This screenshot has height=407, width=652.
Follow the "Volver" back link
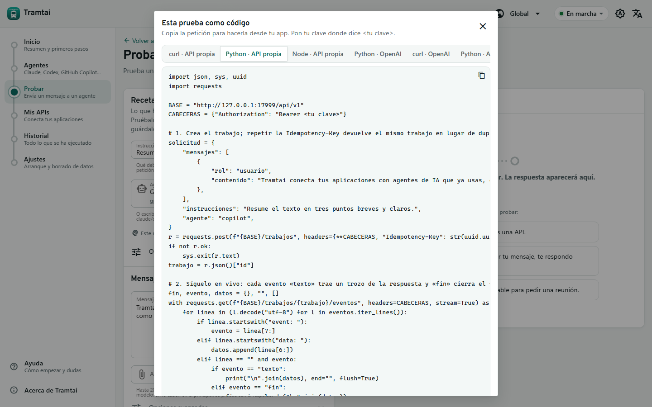pos(139,41)
